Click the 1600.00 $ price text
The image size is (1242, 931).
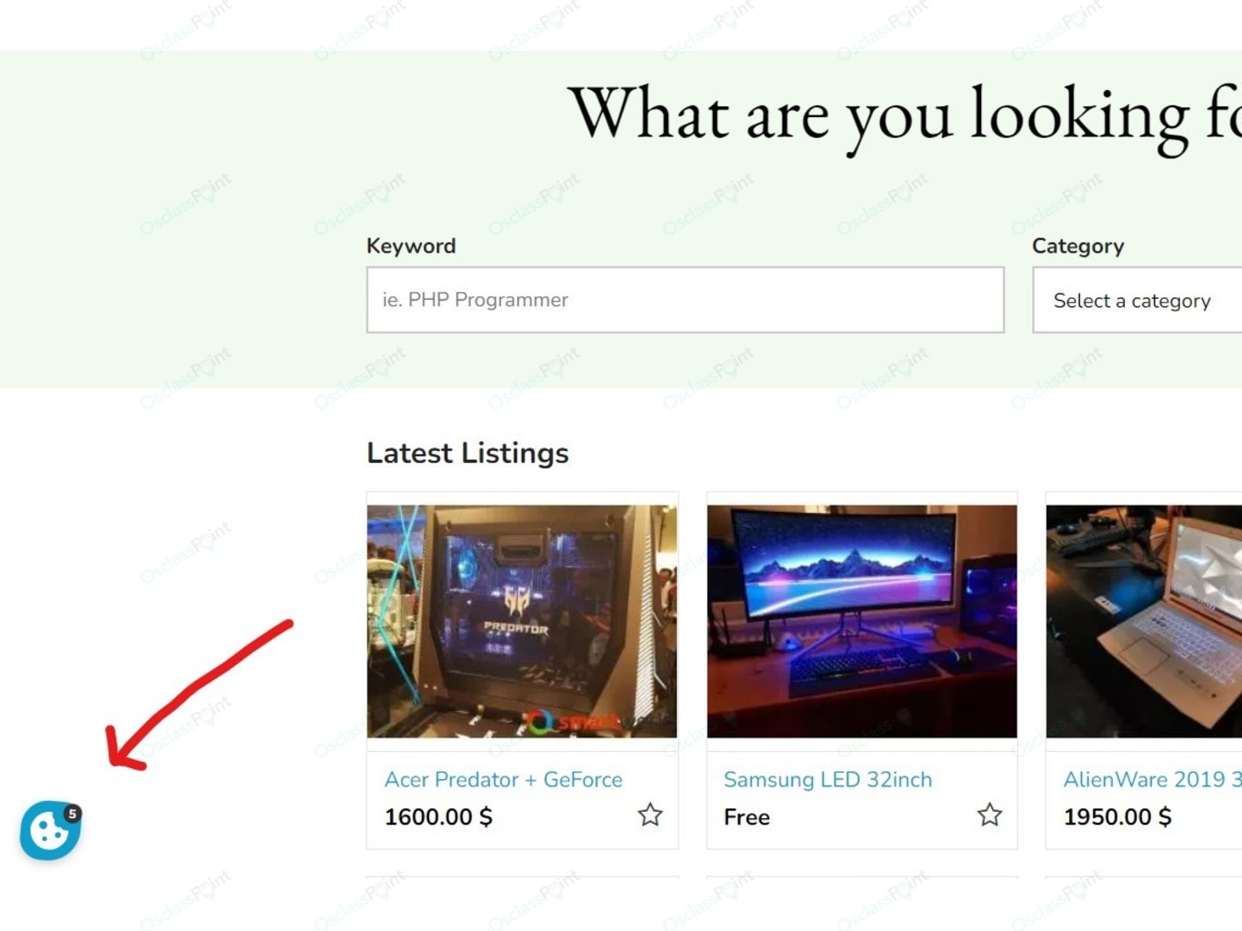click(x=438, y=817)
